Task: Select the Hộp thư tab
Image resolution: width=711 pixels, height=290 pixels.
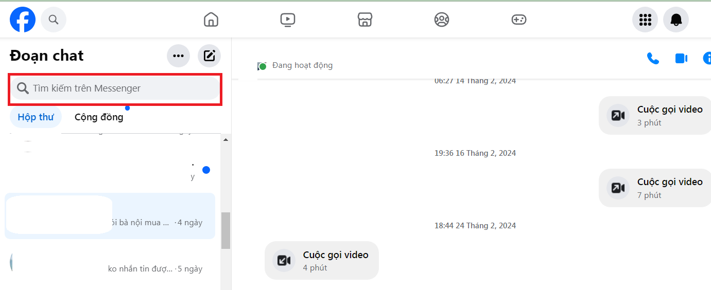Action: point(36,117)
